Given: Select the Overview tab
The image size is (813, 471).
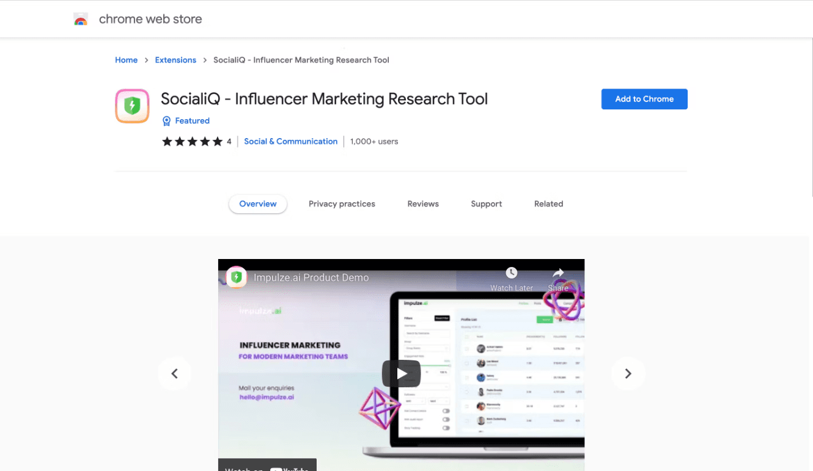Looking at the screenshot, I should [x=258, y=204].
